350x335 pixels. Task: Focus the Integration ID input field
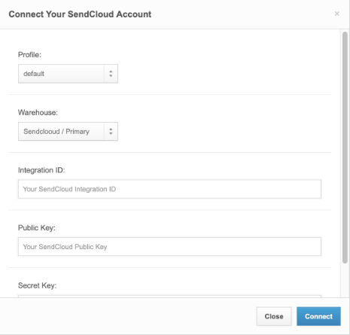[169, 189]
